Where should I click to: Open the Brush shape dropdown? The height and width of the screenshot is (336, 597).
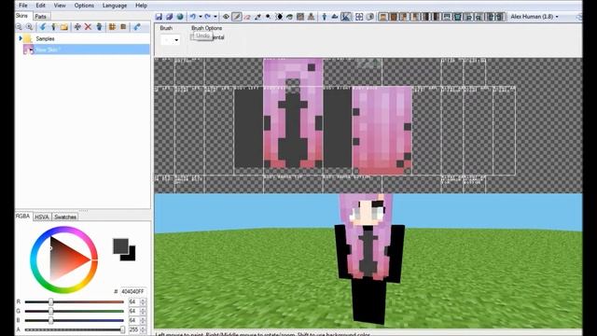(170, 39)
